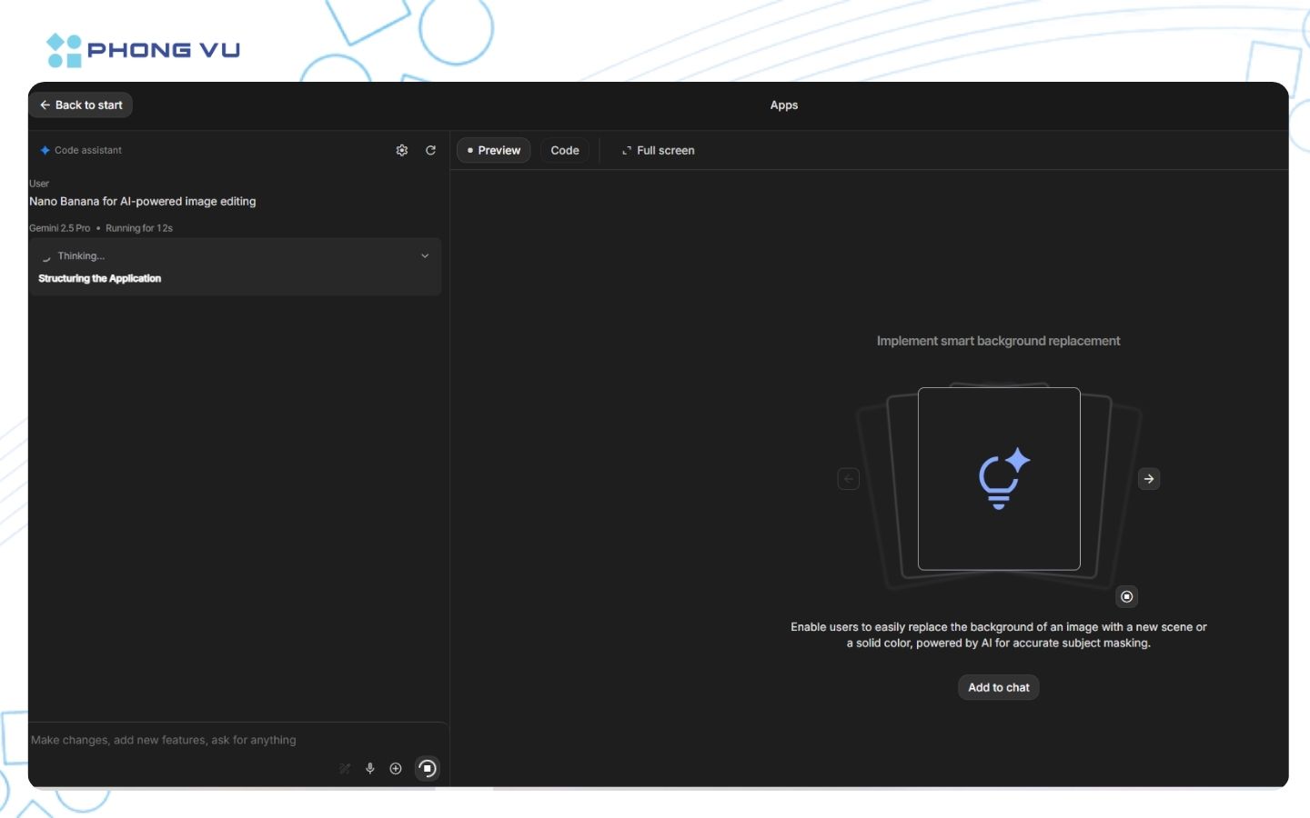Collapse the Thinking section
Screen dimensions: 1310x818
tap(424, 255)
